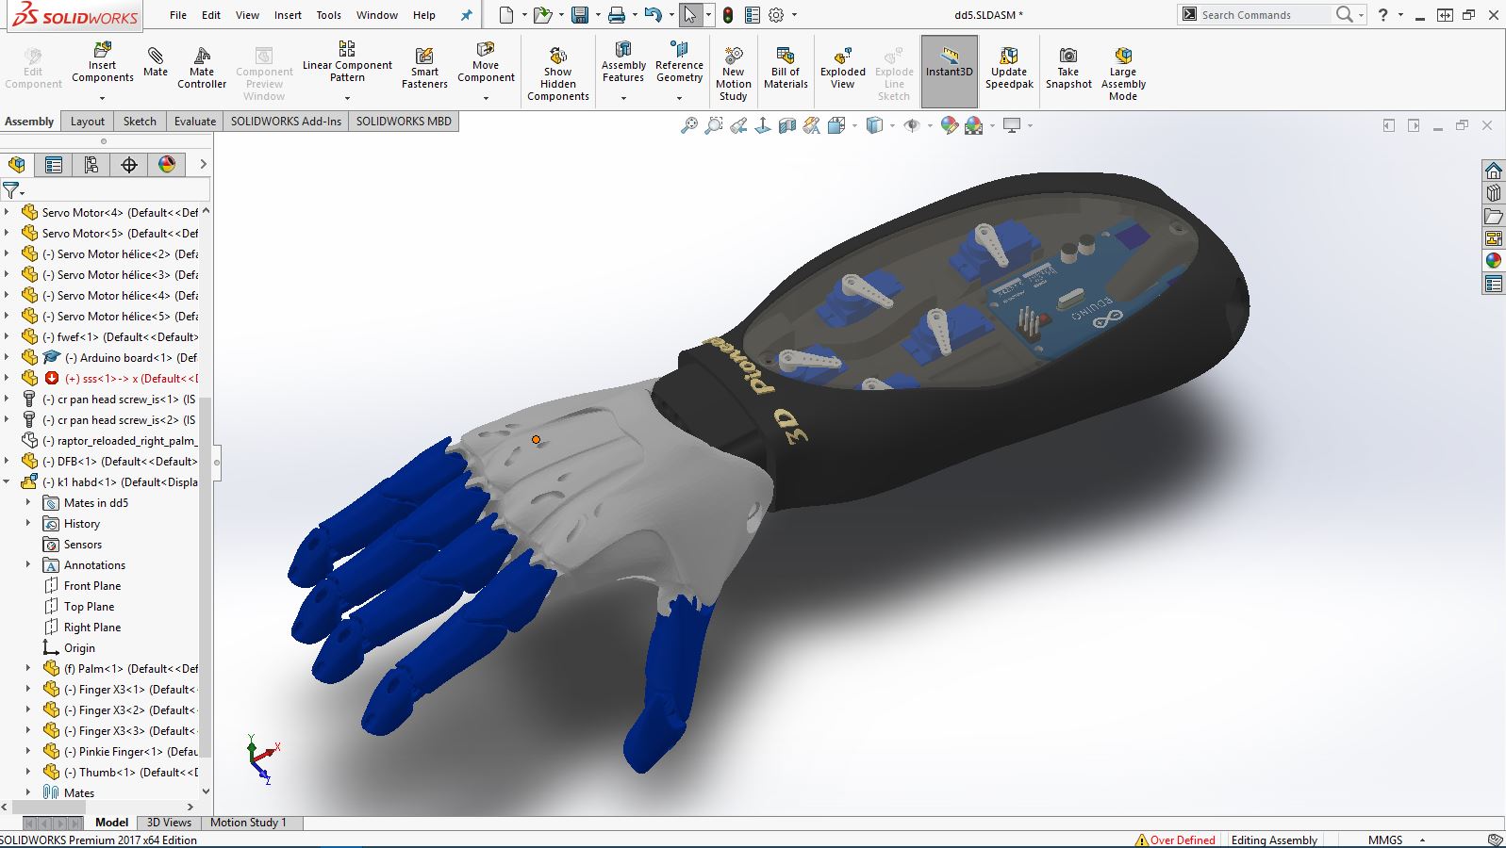Open MMGS unit system selector
The height and width of the screenshot is (848, 1506).
[x=1385, y=840]
